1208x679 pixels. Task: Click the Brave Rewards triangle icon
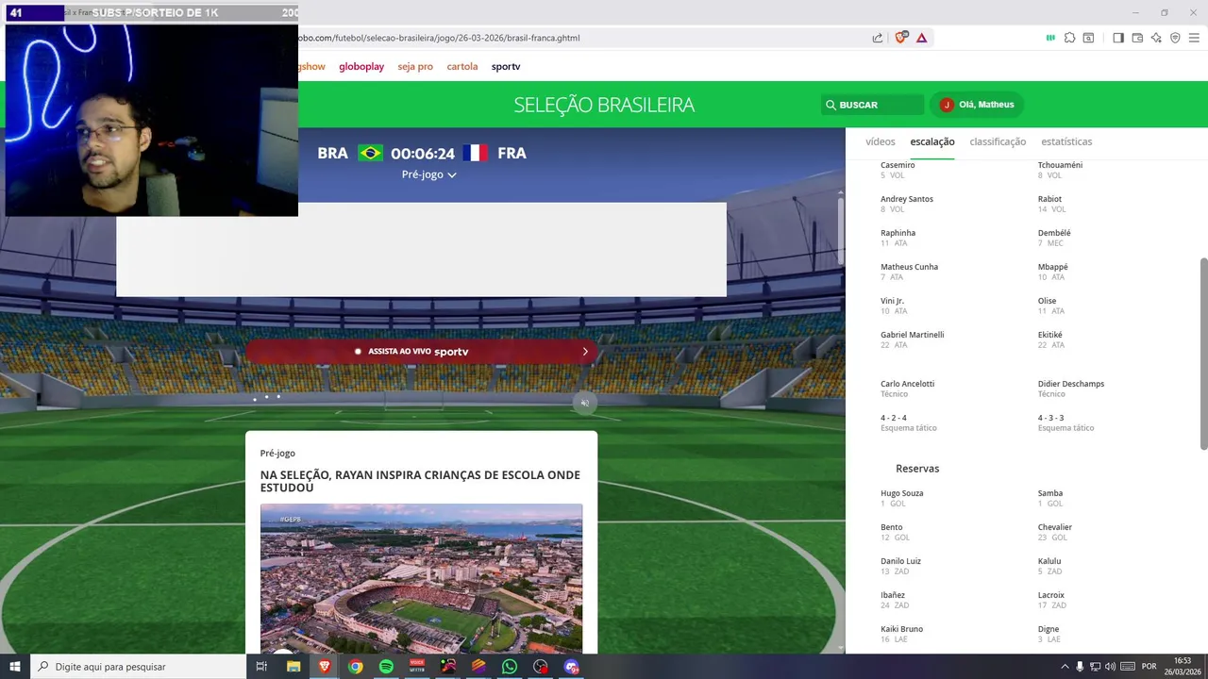921,38
